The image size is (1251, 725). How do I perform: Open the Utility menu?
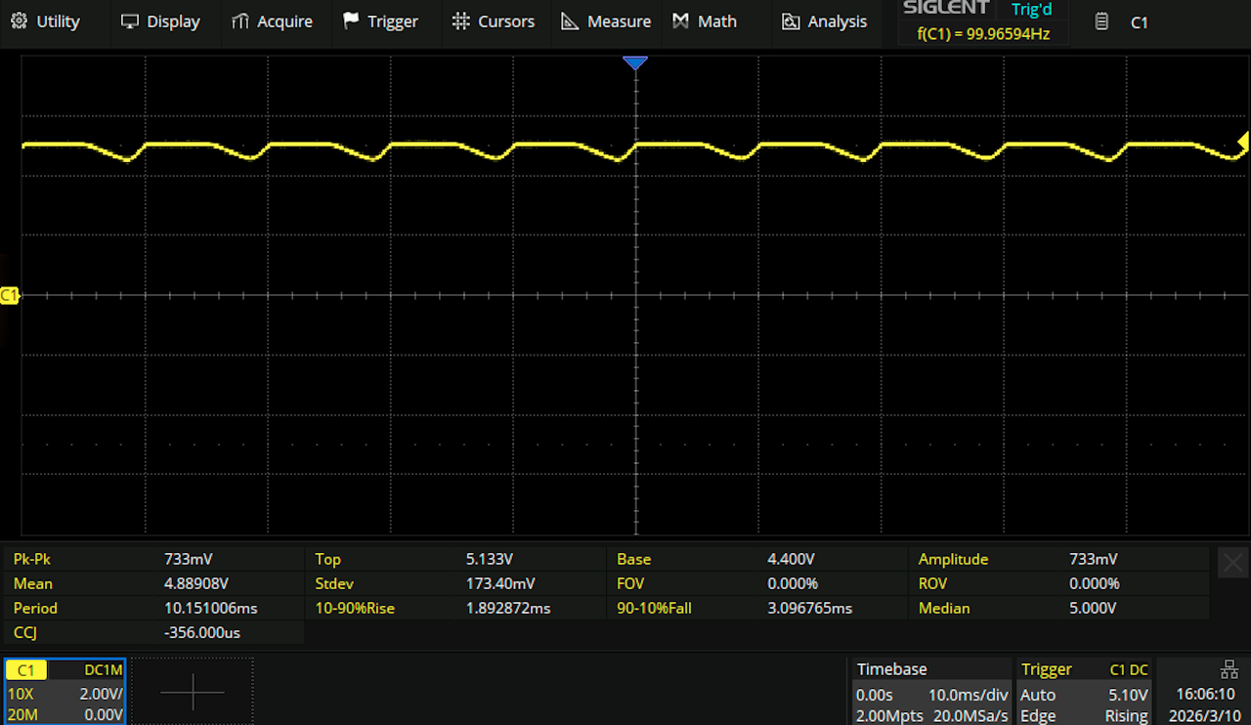45,21
